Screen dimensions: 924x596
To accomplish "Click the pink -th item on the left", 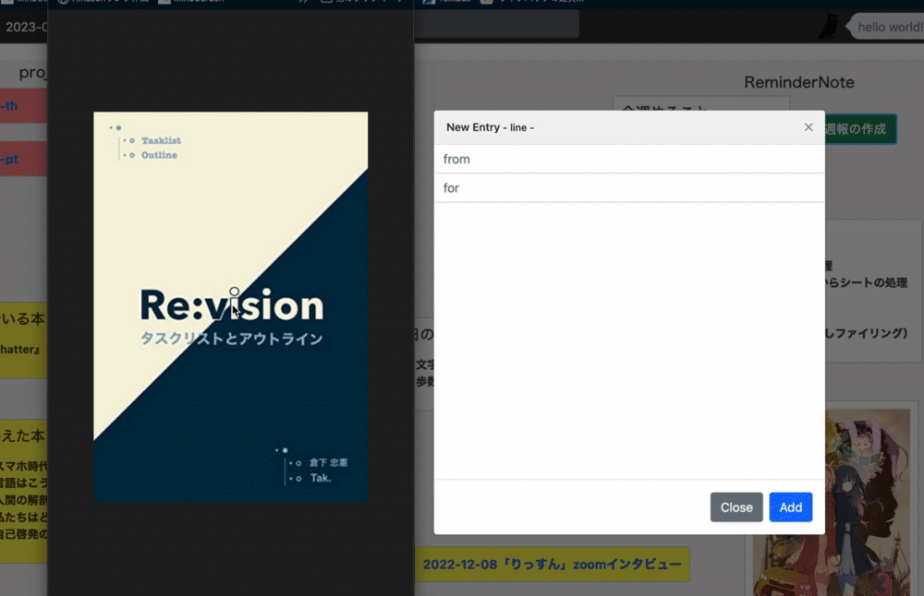I will point(20,105).
